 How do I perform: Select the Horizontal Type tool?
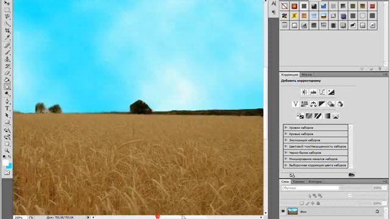(x=7, y=108)
